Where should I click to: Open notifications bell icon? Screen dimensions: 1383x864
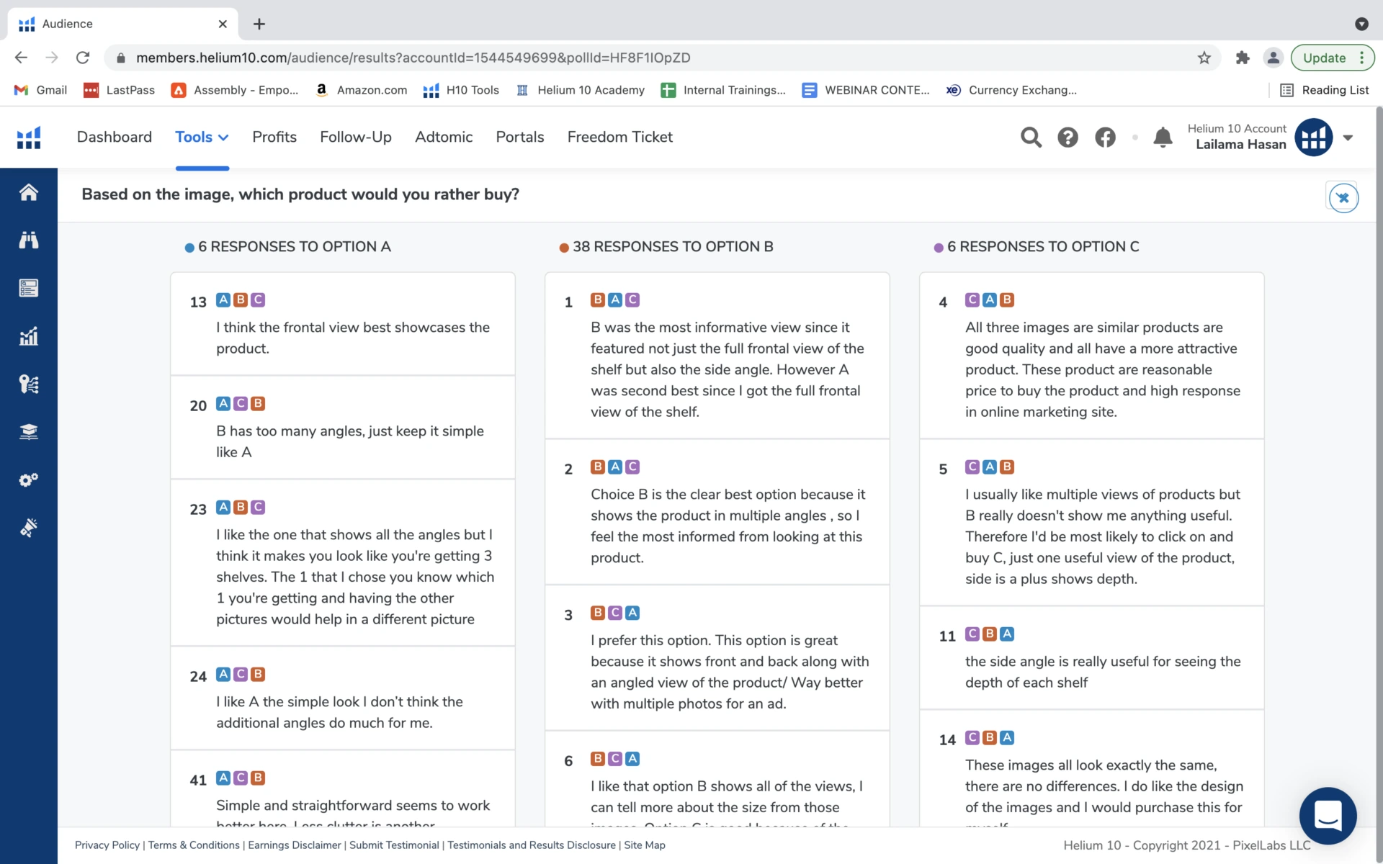point(1163,137)
